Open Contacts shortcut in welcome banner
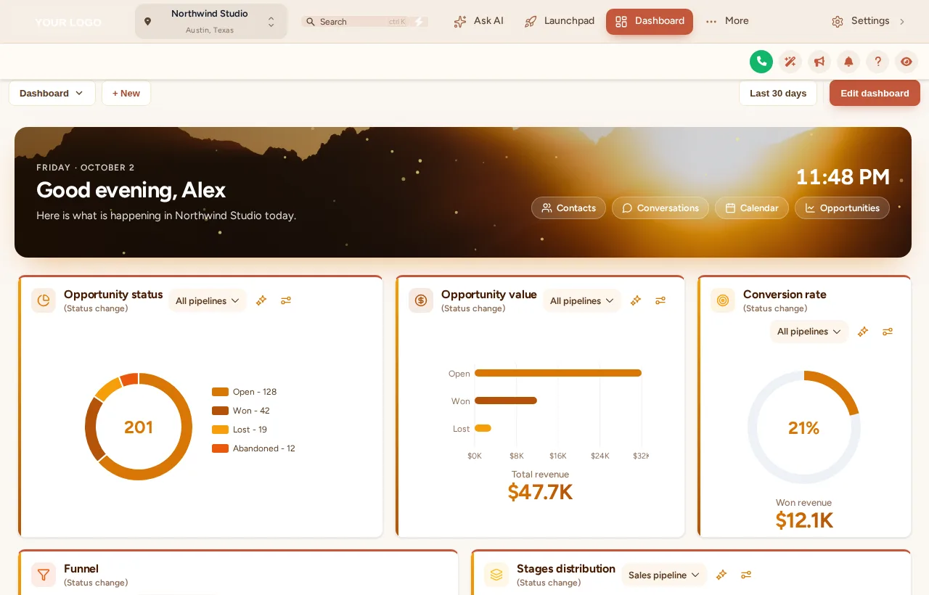This screenshot has width=929, height=595. click(568, 208)
